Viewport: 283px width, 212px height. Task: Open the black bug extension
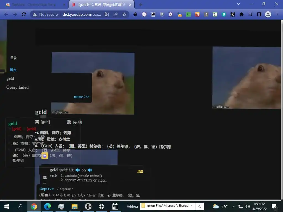tap(135, 14)
